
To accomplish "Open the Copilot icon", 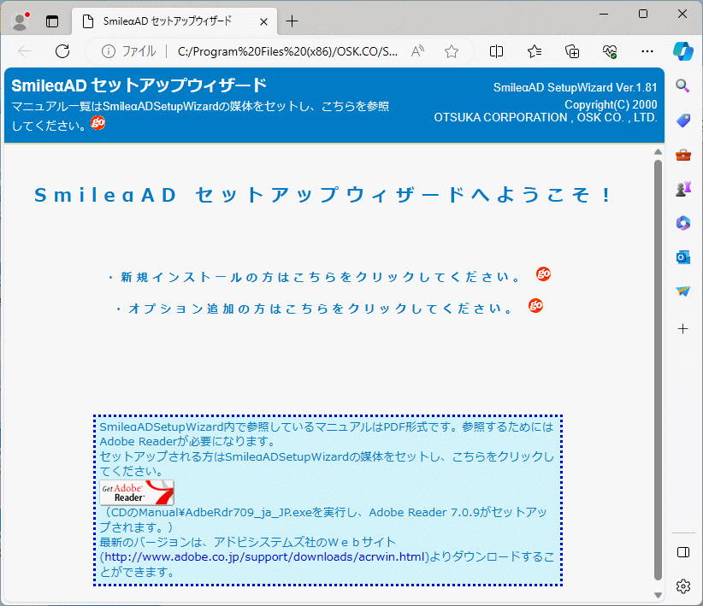I will click(682, 51).
